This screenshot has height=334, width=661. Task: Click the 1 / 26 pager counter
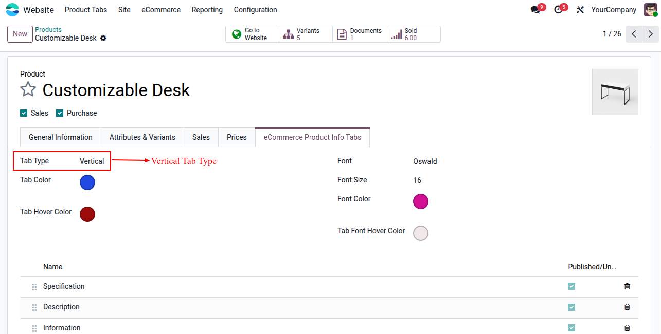point(612,34)
